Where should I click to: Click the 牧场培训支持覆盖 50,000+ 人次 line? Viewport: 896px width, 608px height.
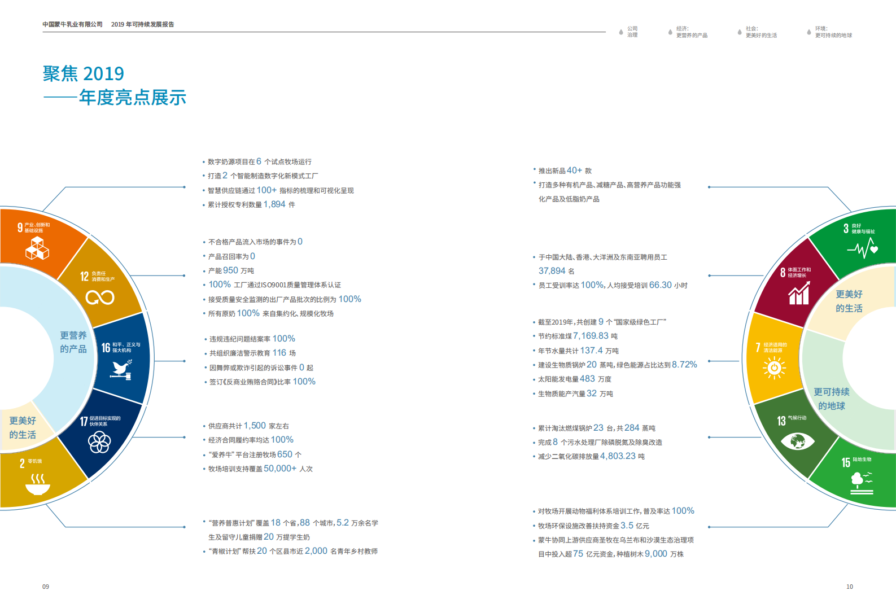tap(260, 469)
